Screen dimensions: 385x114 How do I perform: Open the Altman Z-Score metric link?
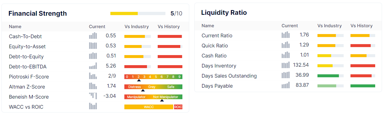[27, 87]
